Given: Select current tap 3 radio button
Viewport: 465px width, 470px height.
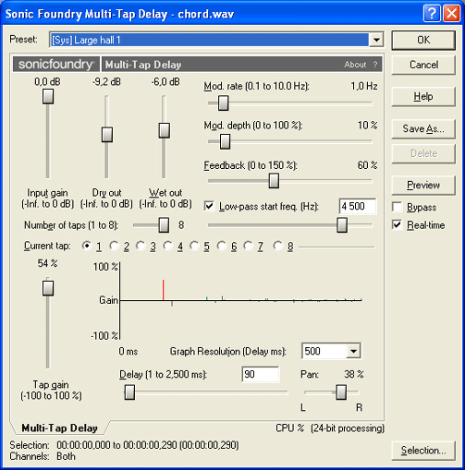Looking at the screenshot, I should click(x=141, y=246).
